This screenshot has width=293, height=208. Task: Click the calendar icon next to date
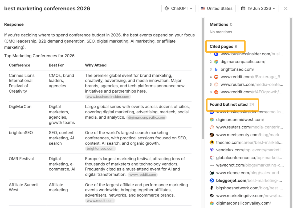243,9
